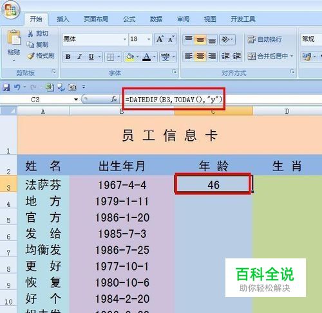Open font color dropdown arrow
Image resolution: width=322 pixels, height=313 pixels.
click(155, 57)
